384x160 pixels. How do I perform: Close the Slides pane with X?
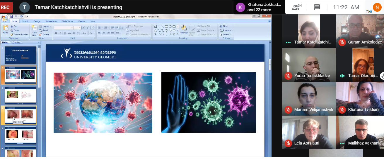[x=39, y=43]
